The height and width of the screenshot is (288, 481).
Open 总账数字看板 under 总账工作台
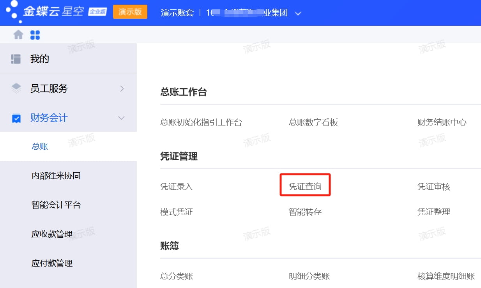(x=313, y=122)
